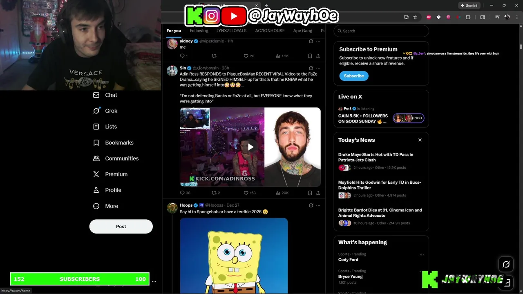Open Chrome three-dot menu

pyautogui.click(x=516, y=17)
